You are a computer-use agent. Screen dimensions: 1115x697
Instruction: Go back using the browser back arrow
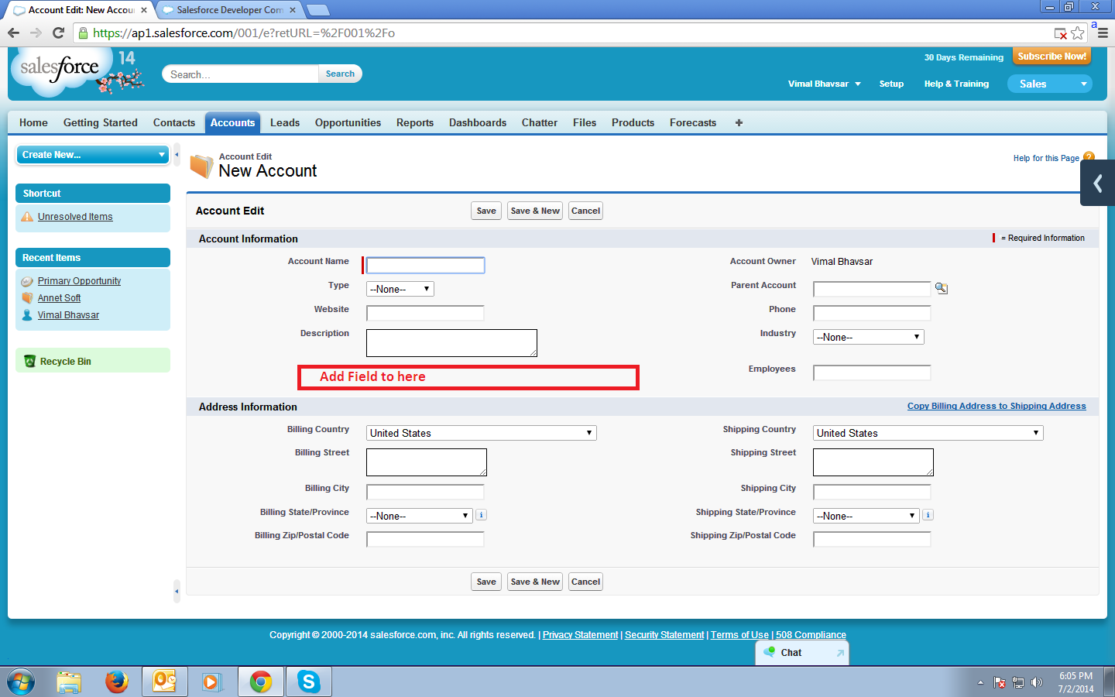coord(13,33)
